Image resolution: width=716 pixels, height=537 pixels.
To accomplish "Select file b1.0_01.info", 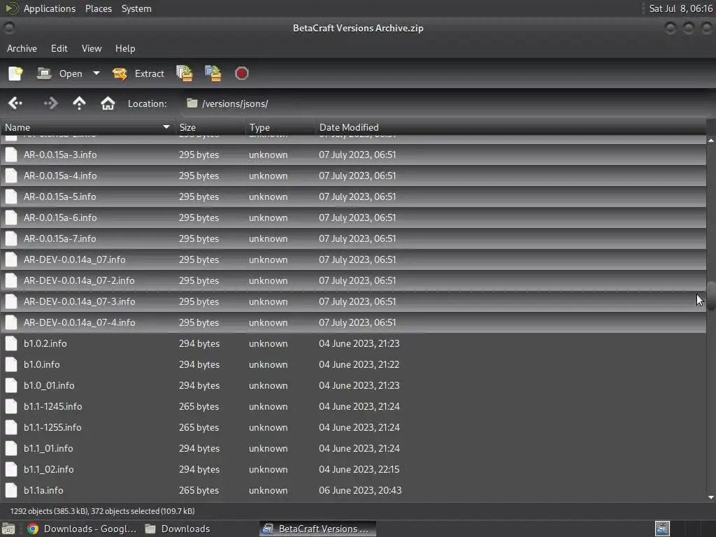I will pos(353,385).
